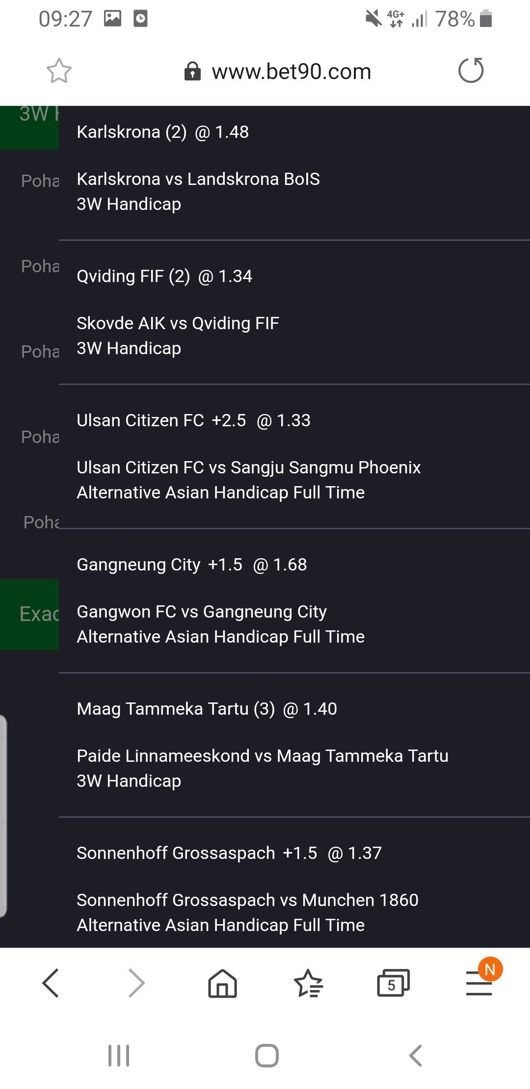Reload the page with refresh icon

click(471, 71)
